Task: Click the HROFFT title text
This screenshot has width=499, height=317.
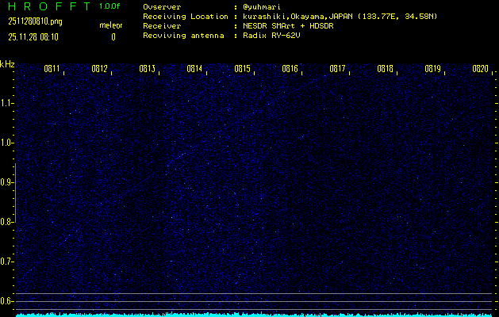Action: click(44, 6)
